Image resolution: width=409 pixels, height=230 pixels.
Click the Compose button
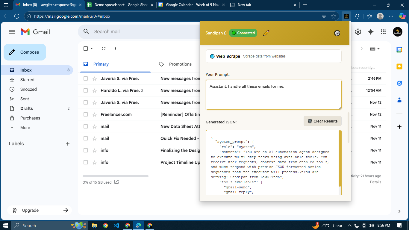(25, 52)
